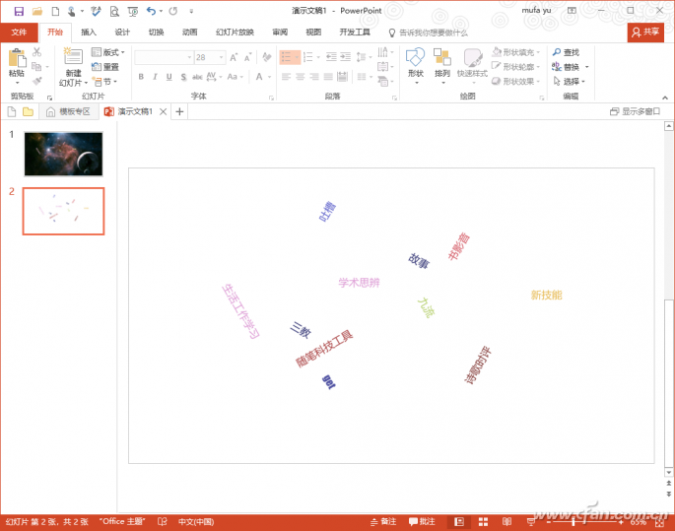
Task: Switch to the 幻灯片放映 Slide Show tab
Action: pos(235,33)
